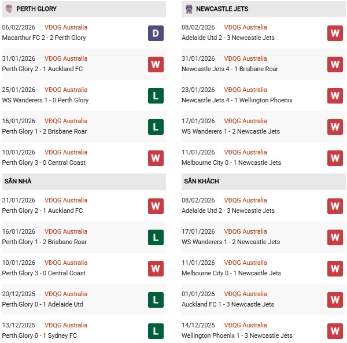Open Melbourne City 0-1 Newcastle Jets in recent form list
347x343 pixels.
coord(231,163)
